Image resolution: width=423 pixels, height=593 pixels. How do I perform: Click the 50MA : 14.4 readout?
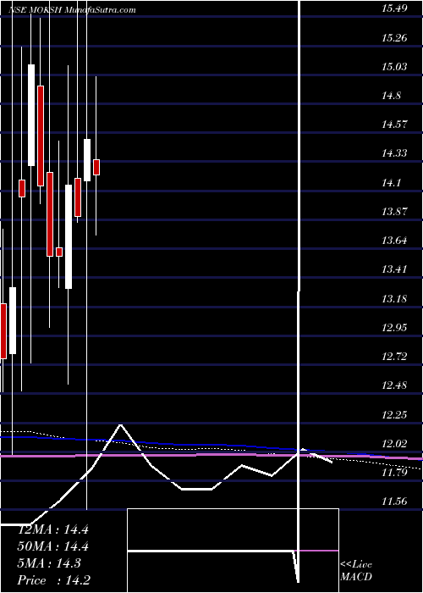pos(53,546)
